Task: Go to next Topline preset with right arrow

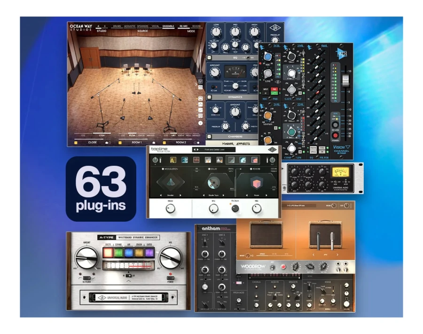Action: (x=198, y=149)
